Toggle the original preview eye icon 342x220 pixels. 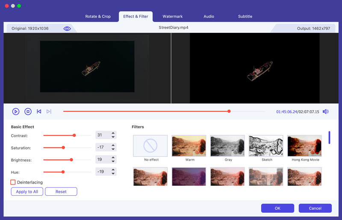coord(67,29)
